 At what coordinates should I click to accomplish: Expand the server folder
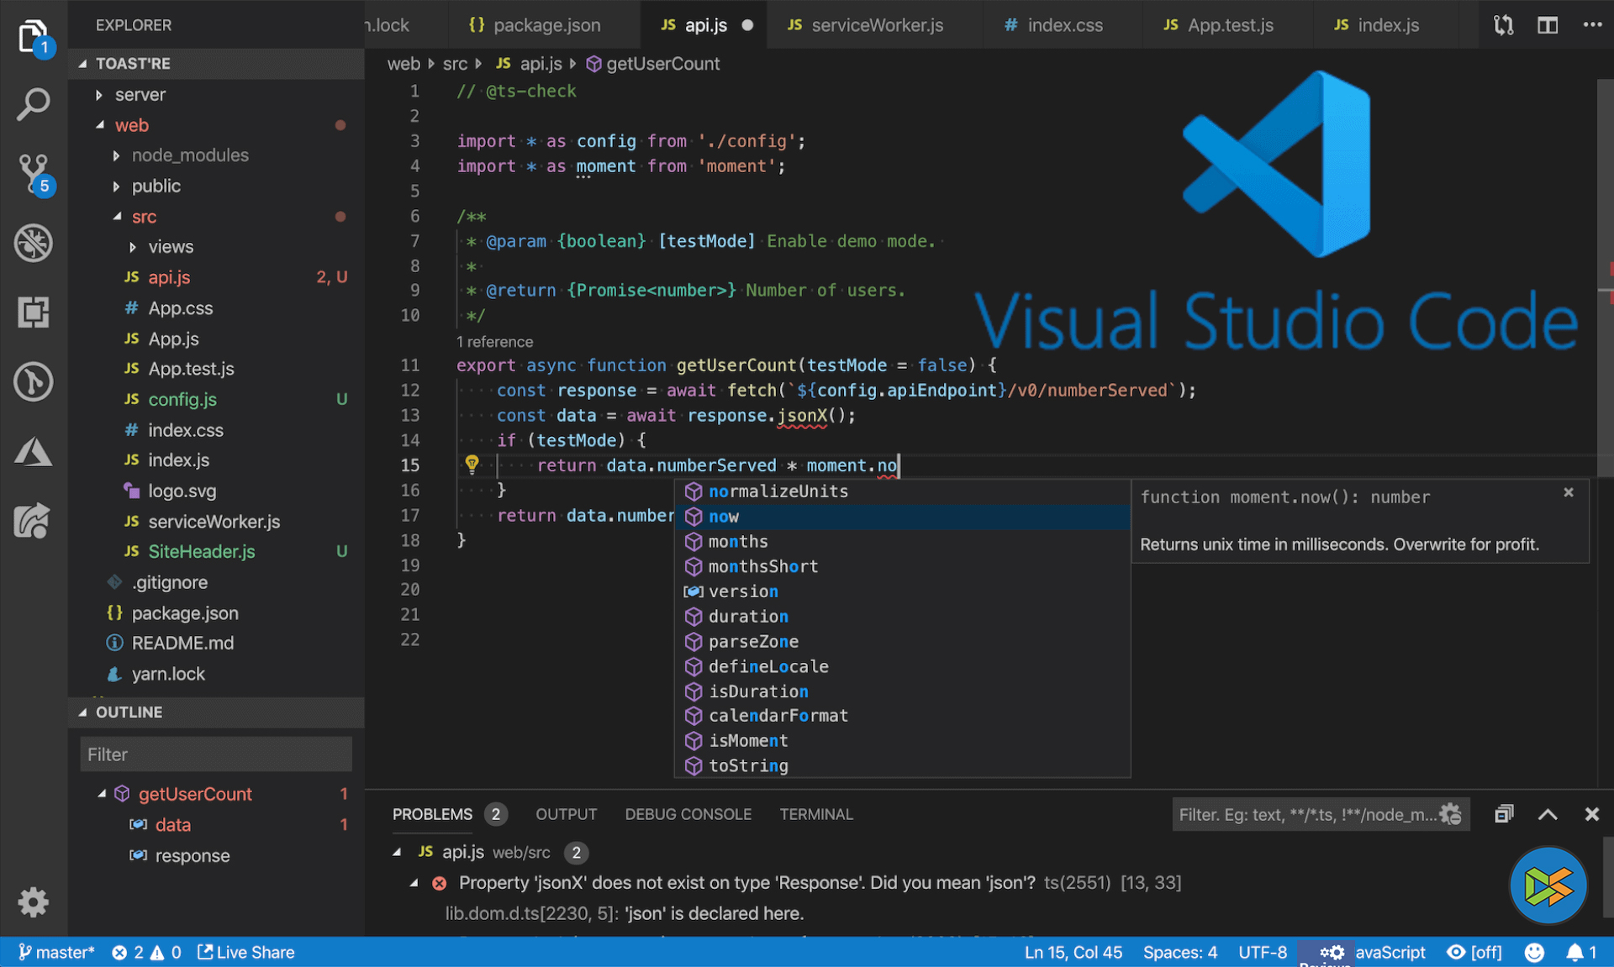click(140, 94)
